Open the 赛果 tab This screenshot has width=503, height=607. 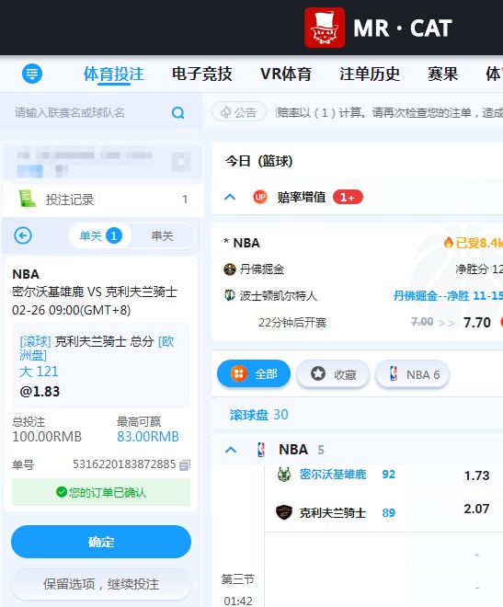(442, 74)
